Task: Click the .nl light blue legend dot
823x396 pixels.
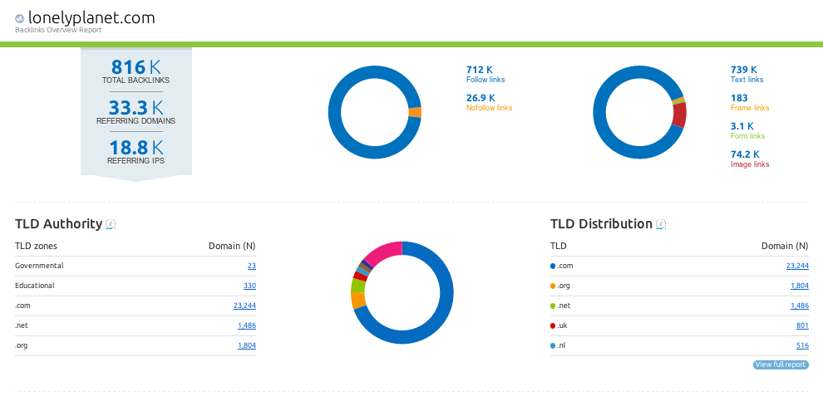Action: 553,345
